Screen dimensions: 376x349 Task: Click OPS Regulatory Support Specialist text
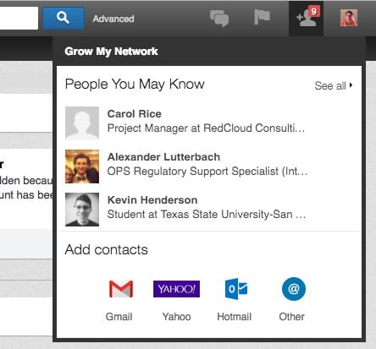(207, 172)
